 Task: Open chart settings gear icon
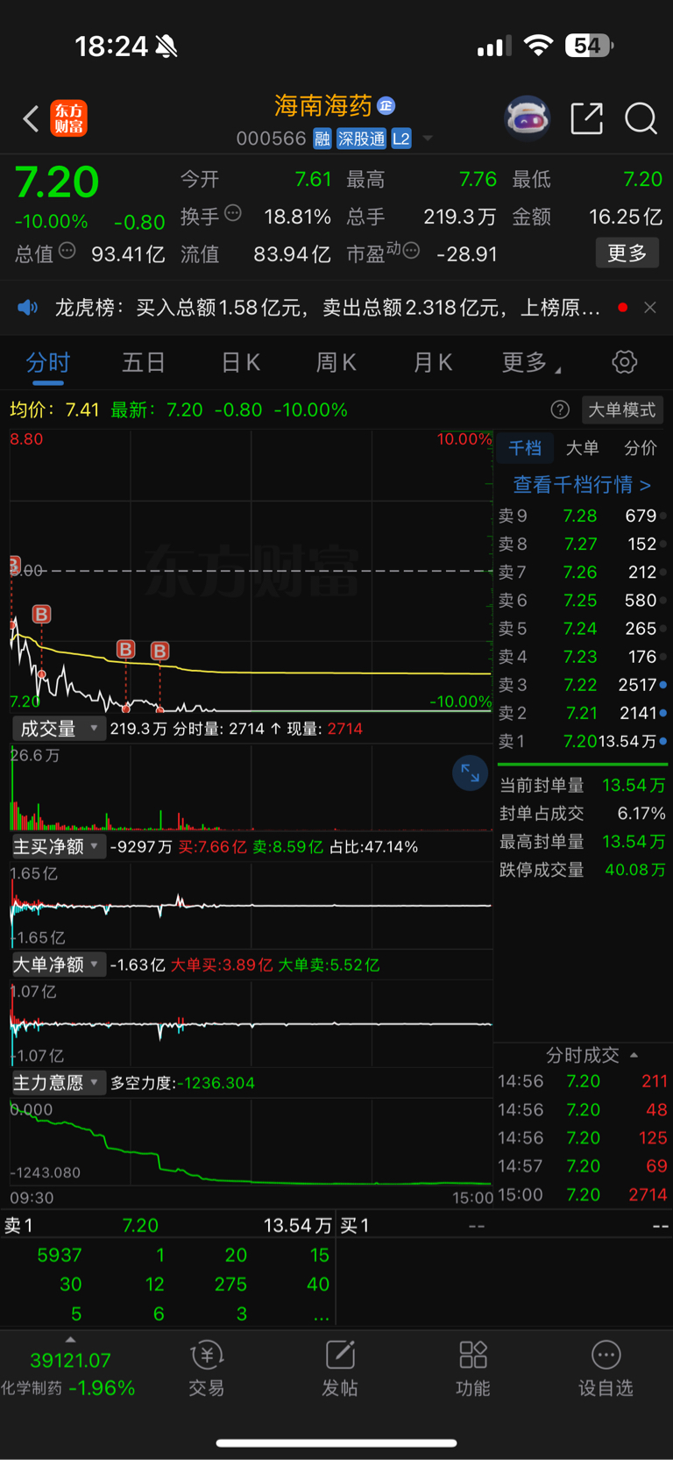(x=624, y=362)
